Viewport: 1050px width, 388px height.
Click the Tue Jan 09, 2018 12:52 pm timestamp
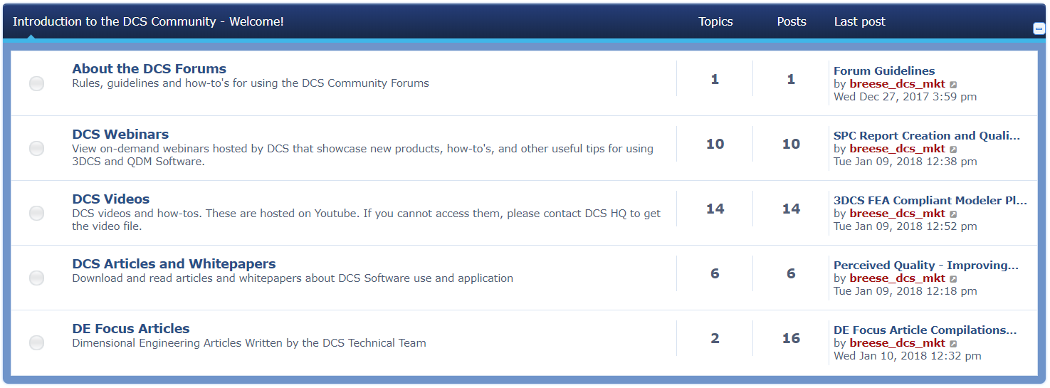(905, 226)
